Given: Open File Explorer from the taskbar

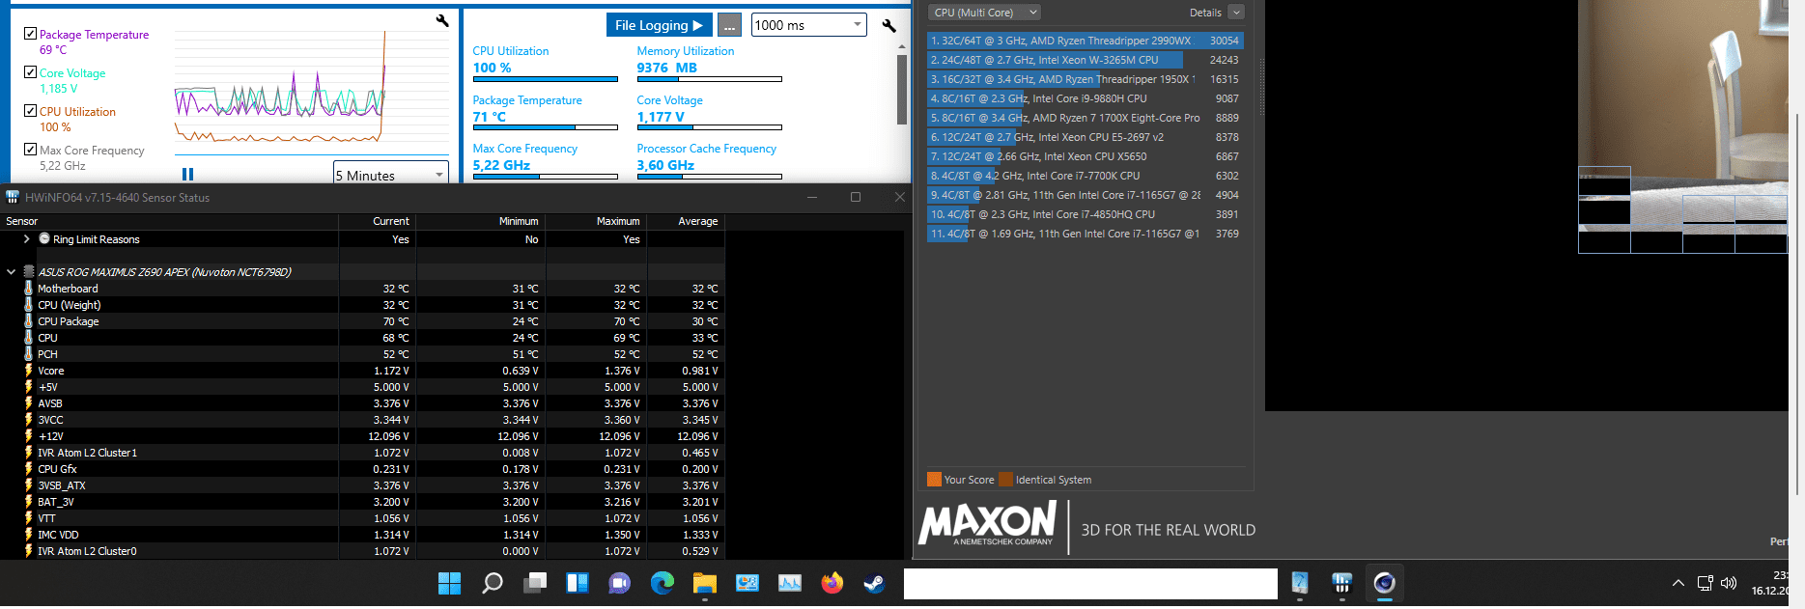Looking at the screenshot, I should 705,583.
